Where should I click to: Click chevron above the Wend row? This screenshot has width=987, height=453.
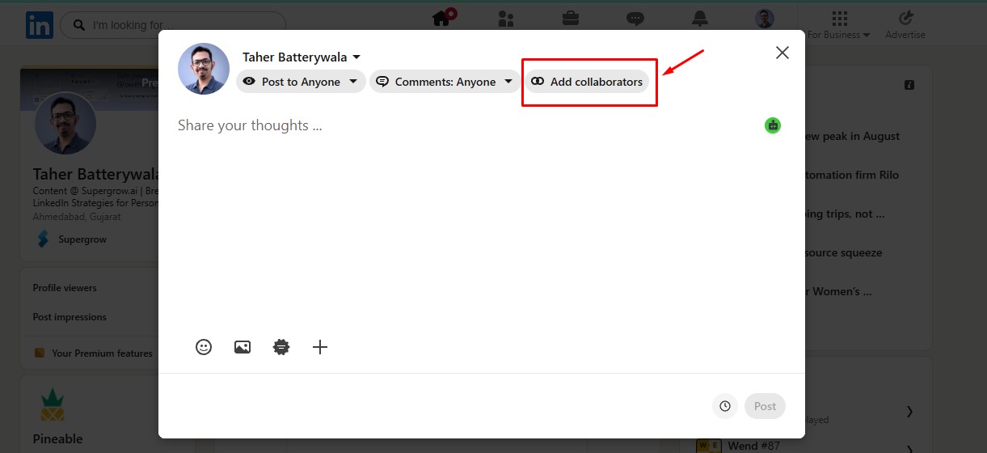click(909, 412)
